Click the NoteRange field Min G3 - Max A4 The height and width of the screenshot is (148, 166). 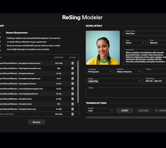coord(155,81)
